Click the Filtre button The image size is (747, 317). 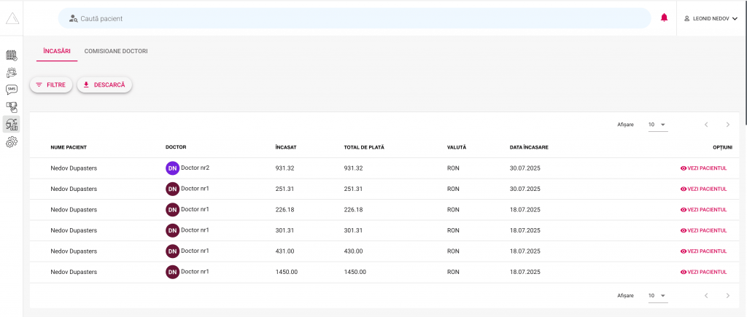[51, 85]
